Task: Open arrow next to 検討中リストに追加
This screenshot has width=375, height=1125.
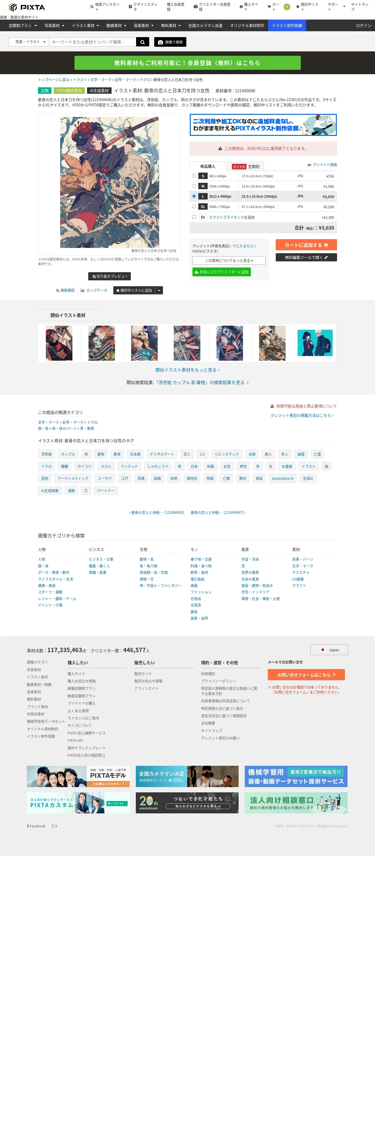Action: [x=159, y=290]
